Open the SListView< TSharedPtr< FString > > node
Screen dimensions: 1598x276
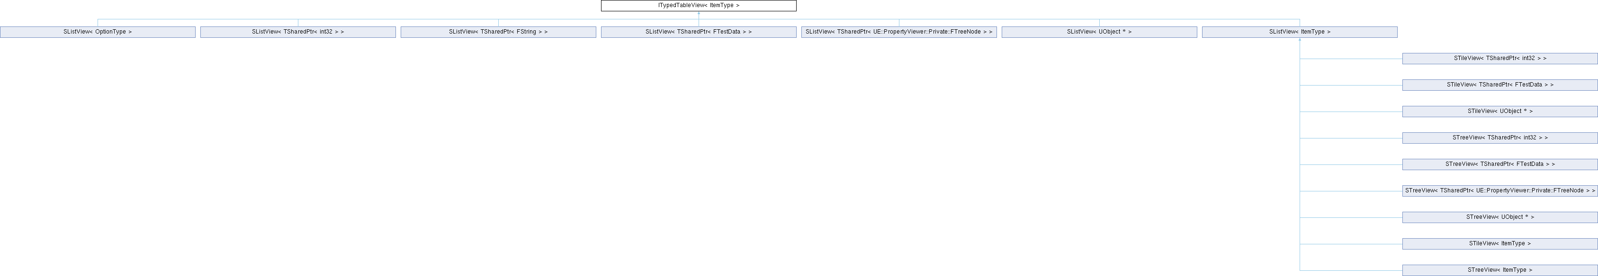click(498, 32)
